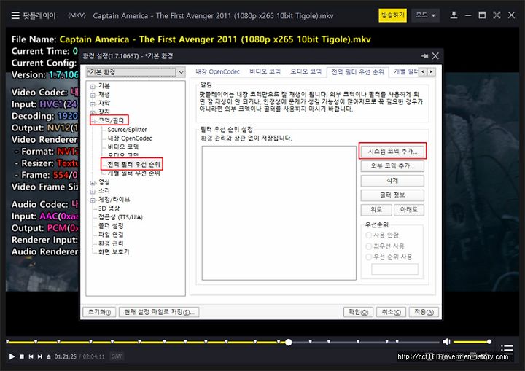525x371 pixels.
Task: Close the 환경 설정 preferences dialog
Action: point(435,56)
